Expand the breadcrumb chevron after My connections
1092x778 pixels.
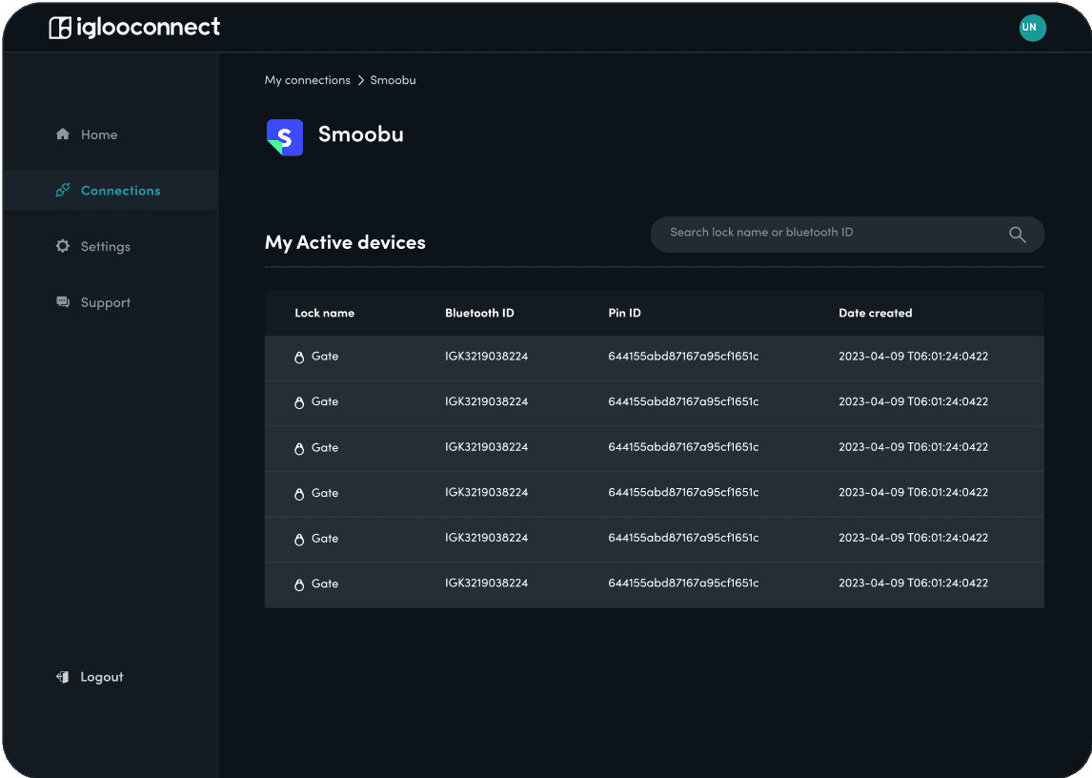[360, 80]
